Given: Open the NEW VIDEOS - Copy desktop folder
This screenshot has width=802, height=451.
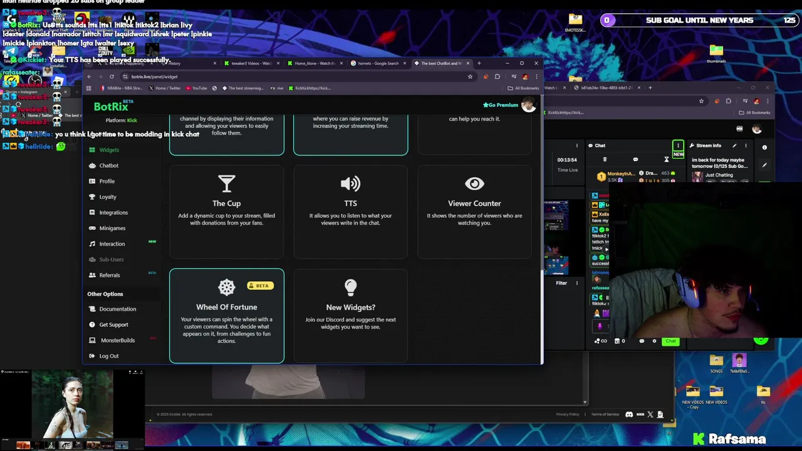Looking at the screenshot, I should click(693, 397).
